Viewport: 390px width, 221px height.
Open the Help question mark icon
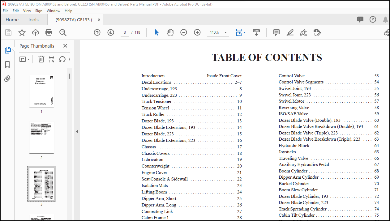(x=373, y=20)
